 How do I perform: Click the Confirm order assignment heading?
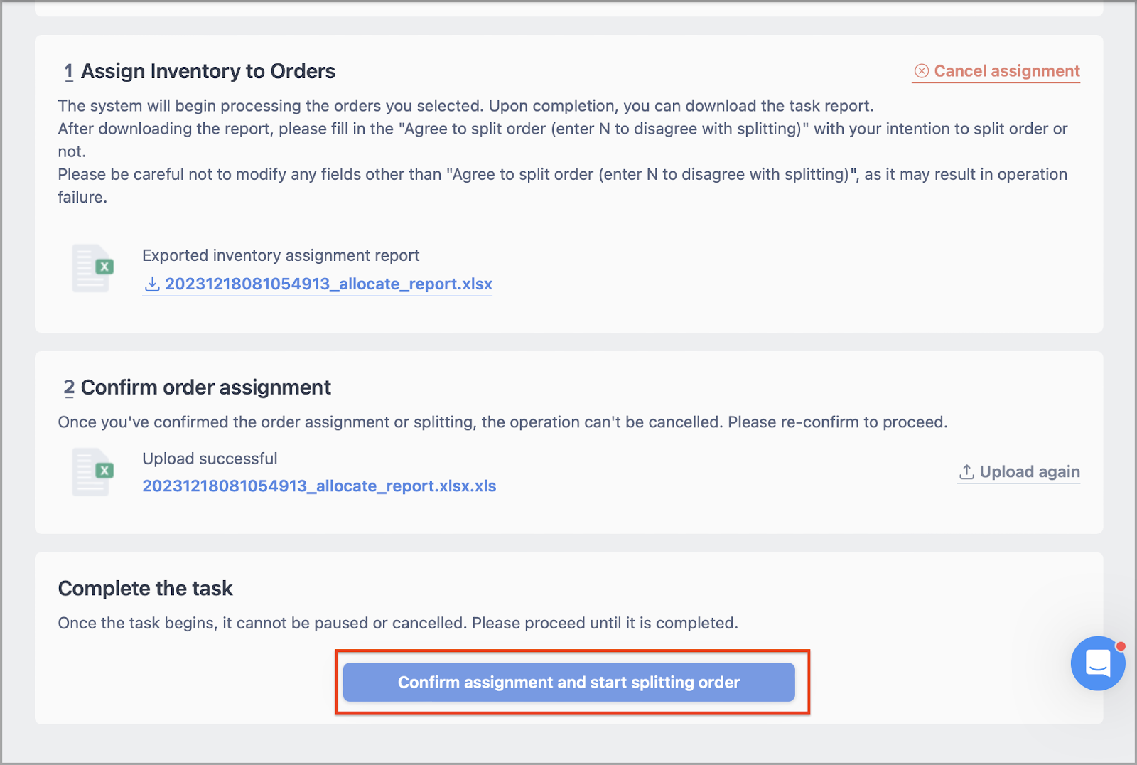(x=206, y=388)
